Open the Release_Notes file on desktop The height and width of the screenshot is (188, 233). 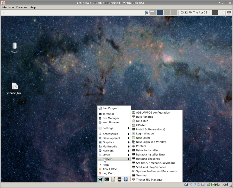coord(15,86)
